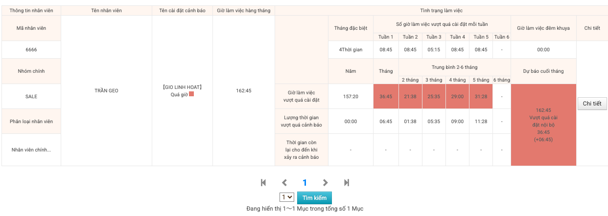The image size is (608, 216).
Task: Open Chi tiết details for the employee
Action: tap(592, 104)
